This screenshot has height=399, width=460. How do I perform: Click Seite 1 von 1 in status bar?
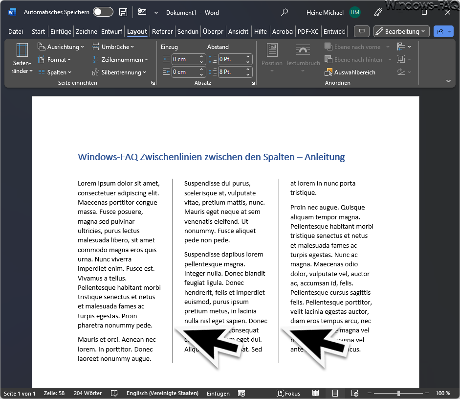20,394
